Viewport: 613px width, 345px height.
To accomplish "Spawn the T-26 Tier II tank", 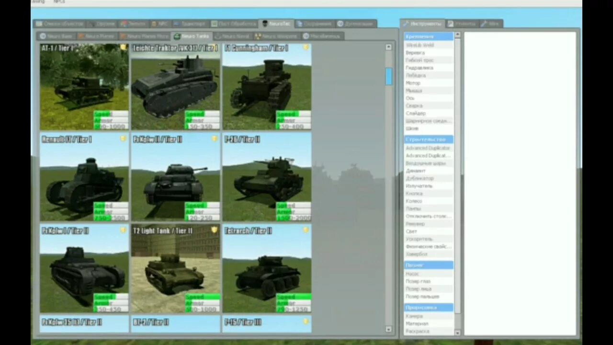I will click(267, 177).
